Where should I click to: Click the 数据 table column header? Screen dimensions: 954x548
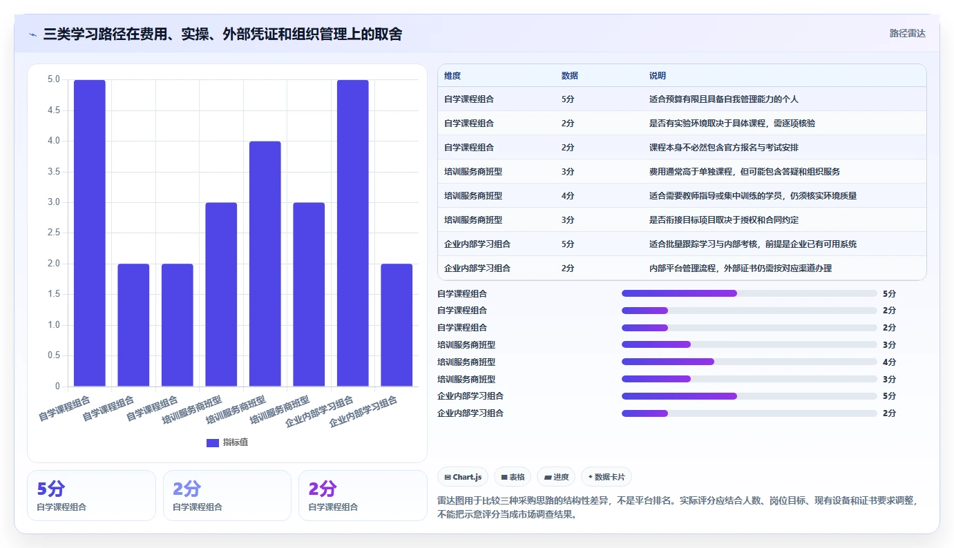coord(570,76)
